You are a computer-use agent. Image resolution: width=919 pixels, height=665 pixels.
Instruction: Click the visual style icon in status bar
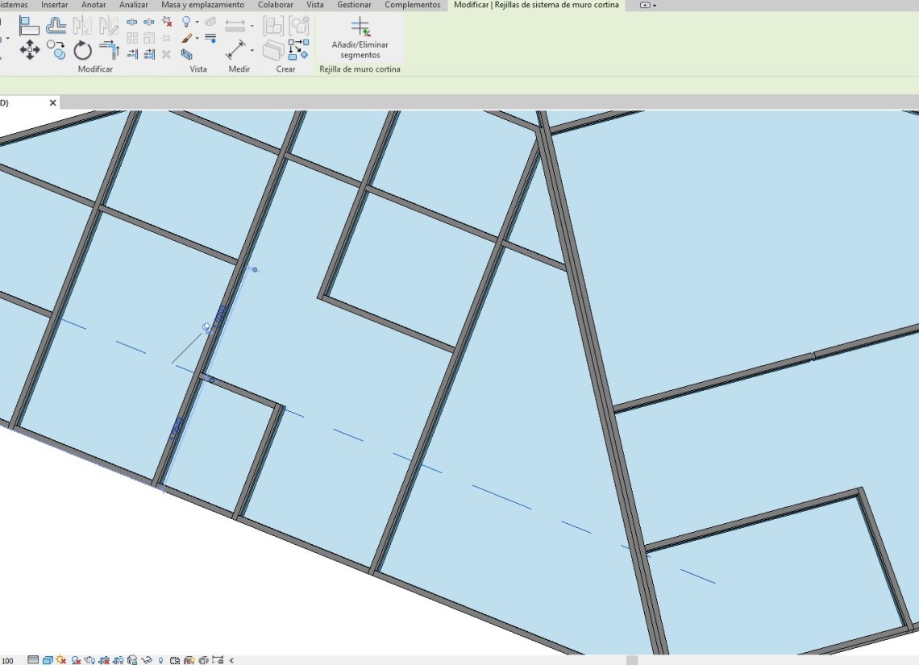pyautogui.click(x=48, y=660)
